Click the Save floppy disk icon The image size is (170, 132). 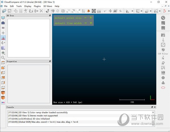tap(10, 11)
